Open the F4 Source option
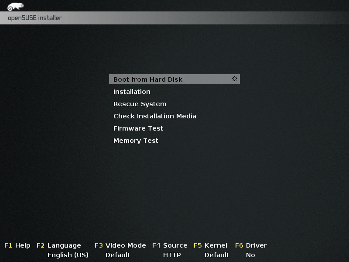 170,245
